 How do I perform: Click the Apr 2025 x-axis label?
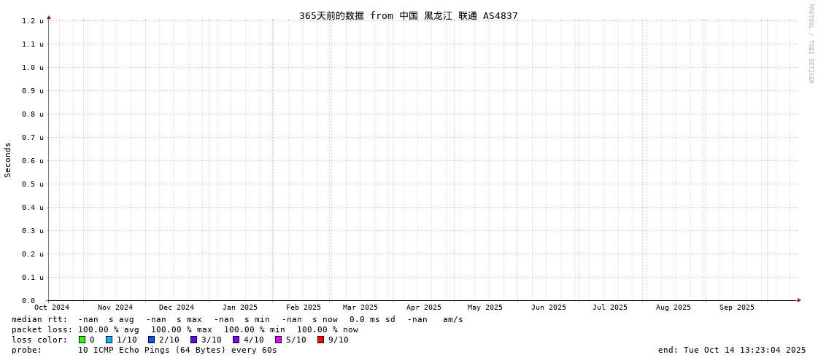click(424, 308)
